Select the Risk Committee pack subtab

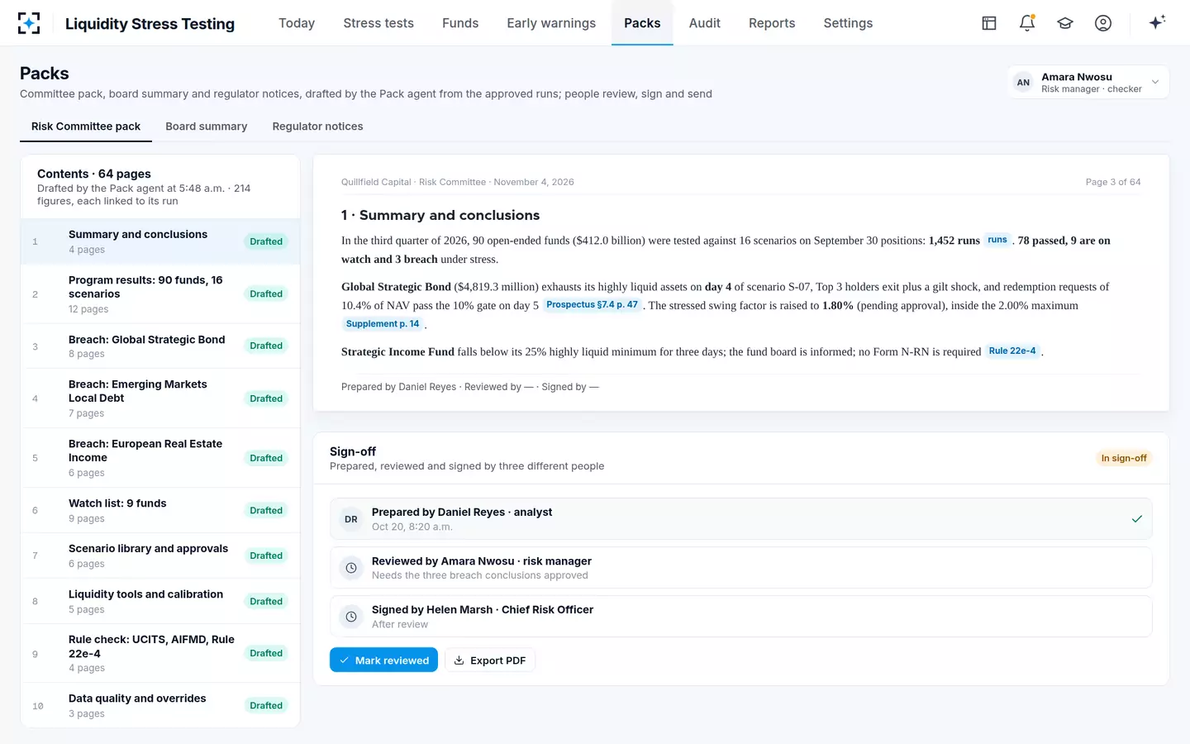(86, 126)
